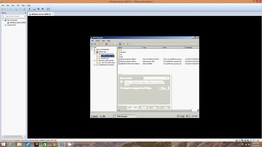This screenshot has width=262, height=147.
Task: Open the VMware Tabs menu
Action: pyautogui.click(x=23, y=5)
